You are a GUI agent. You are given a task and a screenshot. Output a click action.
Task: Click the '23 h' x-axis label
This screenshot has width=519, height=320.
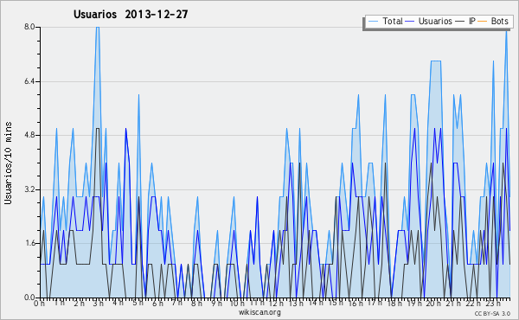[492, 303]
